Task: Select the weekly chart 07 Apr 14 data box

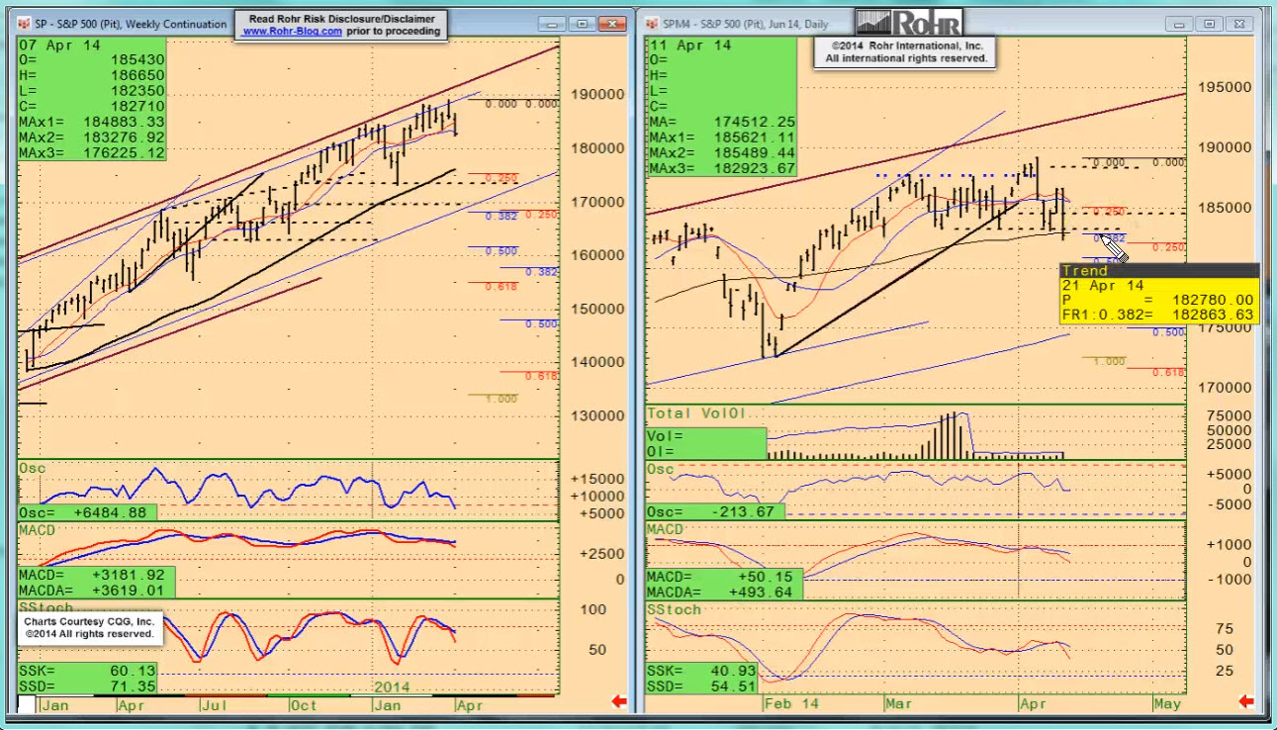Action: pos(91,100)
